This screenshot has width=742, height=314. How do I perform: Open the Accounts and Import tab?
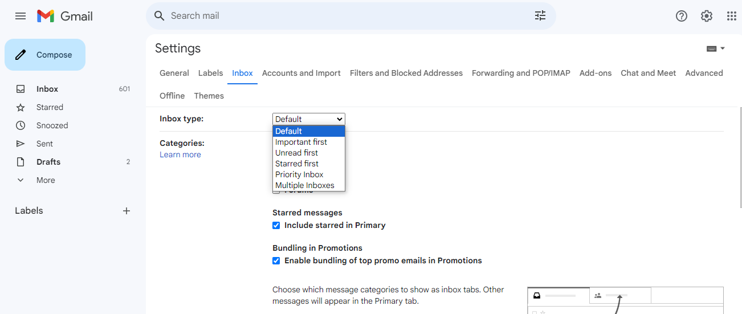point(301,73)
